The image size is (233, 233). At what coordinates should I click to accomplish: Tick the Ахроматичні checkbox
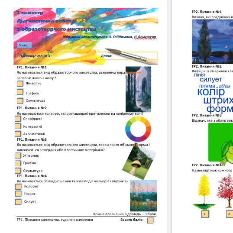pos(18,134)
